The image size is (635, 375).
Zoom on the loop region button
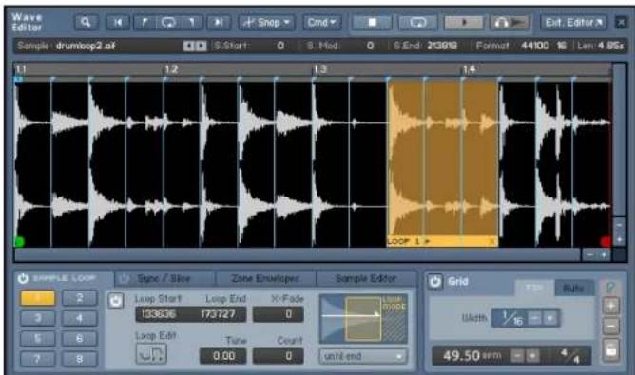[x=168, y=22]
